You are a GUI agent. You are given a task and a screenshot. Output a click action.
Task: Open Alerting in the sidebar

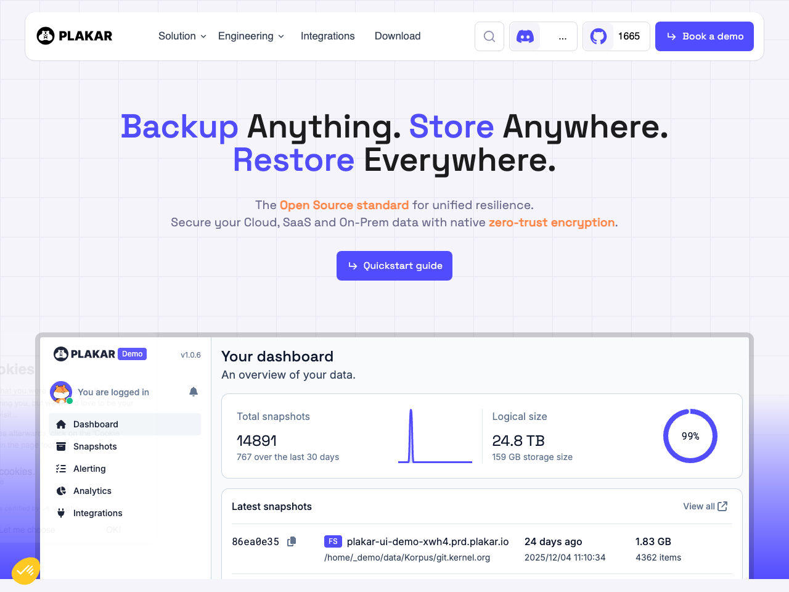[x=89, y=469]
